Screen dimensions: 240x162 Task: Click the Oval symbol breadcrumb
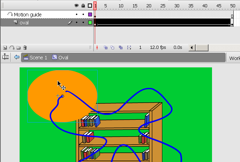tap(60, 57)
